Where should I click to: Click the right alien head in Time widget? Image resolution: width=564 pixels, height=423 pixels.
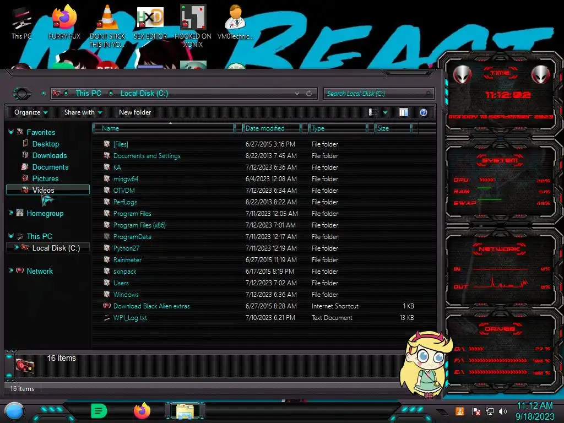[540, 74]
